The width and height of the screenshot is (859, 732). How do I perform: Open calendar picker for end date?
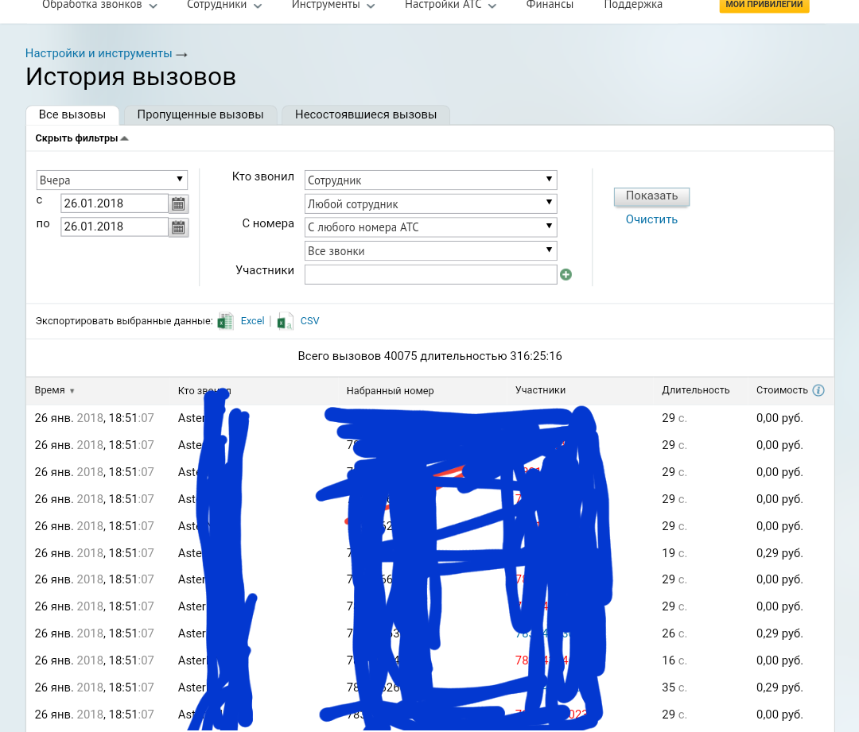click(x=179, y=227)
